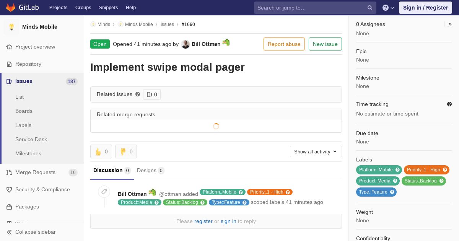Open the Labels sidebar item
Viewport: 459px width, 241px height.
[x=23, y=125]
